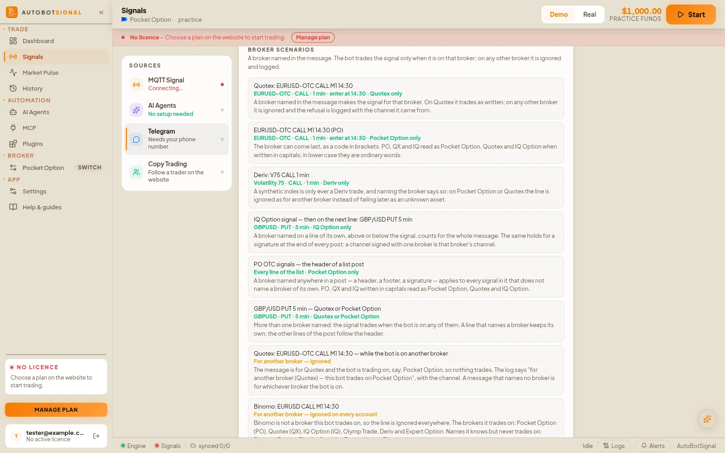Screen dimensions: 725x453
Task: Click the AutoBotSignal logo icon
Action: (12, 12)
